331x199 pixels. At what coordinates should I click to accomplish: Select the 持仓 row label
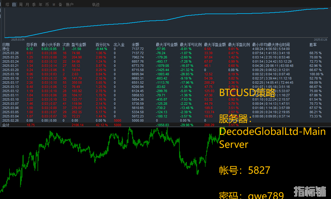click(x=6, y=49)
